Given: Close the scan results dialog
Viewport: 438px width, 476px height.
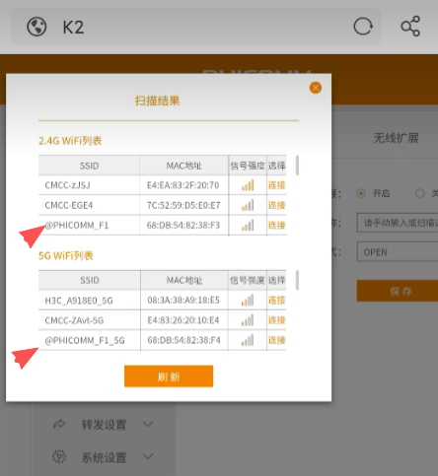Looking at the screenshot, I should 316,88.
